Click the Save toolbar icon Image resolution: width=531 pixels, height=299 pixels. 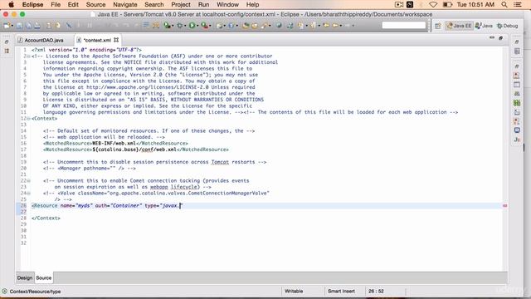[x=19, y=26]
